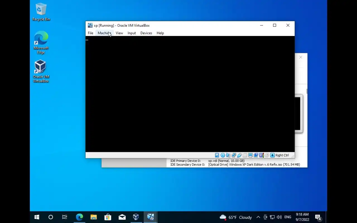Open the Mail app from the taskbar
The height and width of the screenshot is (223, 357).
[x=122, y=217]
